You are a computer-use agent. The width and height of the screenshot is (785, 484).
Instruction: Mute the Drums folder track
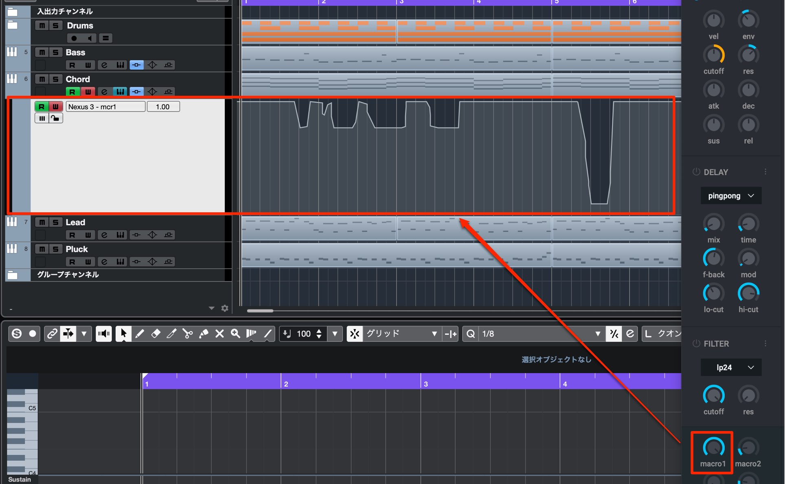coord(42,25)
